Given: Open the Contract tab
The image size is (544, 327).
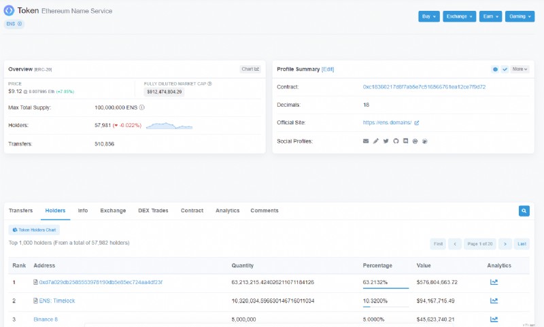Looking at the screenshot, I should (192, 211).
